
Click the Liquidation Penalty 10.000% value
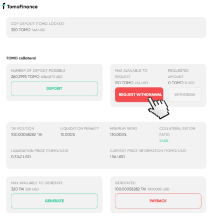[67, 134]
